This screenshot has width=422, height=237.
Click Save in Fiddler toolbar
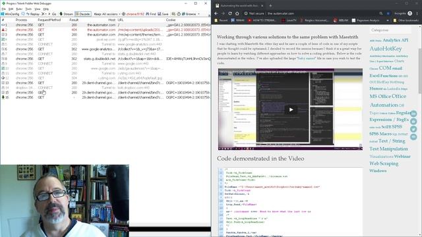click(x=163, y=14)
